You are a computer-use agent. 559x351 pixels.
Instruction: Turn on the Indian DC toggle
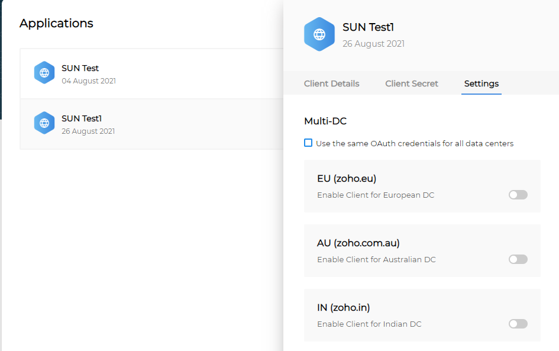tap(518, 324)
